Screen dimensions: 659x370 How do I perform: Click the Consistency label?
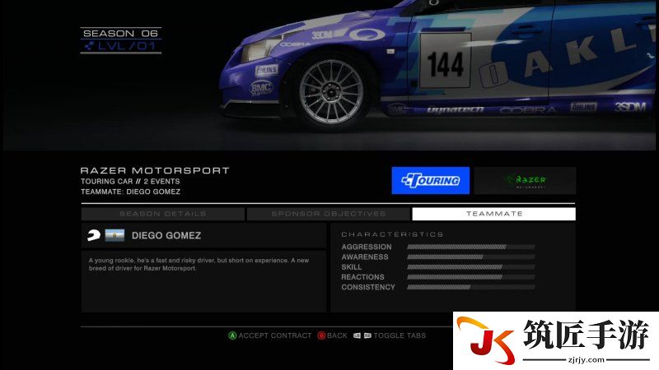(x=368, y=287)
